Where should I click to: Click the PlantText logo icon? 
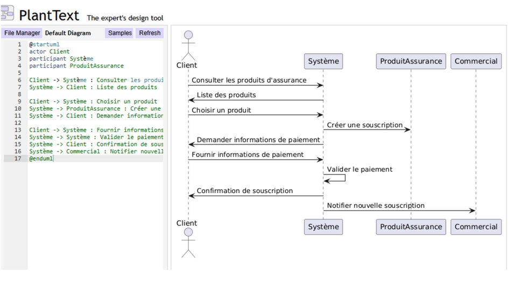tap(7, 13)
